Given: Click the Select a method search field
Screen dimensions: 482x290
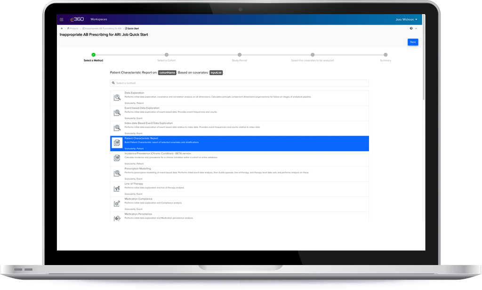Looking at the screenshot, I should click(240, 83).
